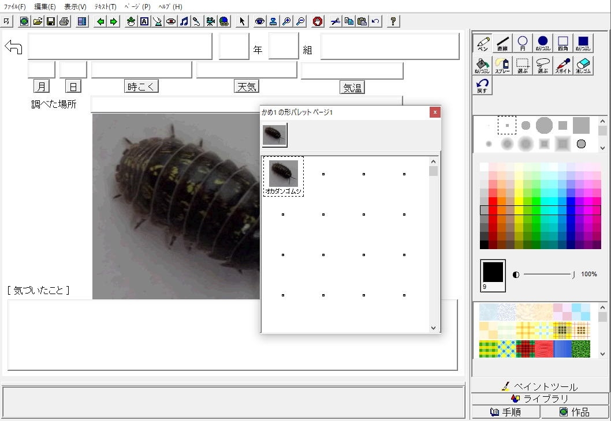Click the help question mark icon
This screenshot has width=611, height=421.
(393, 21)
